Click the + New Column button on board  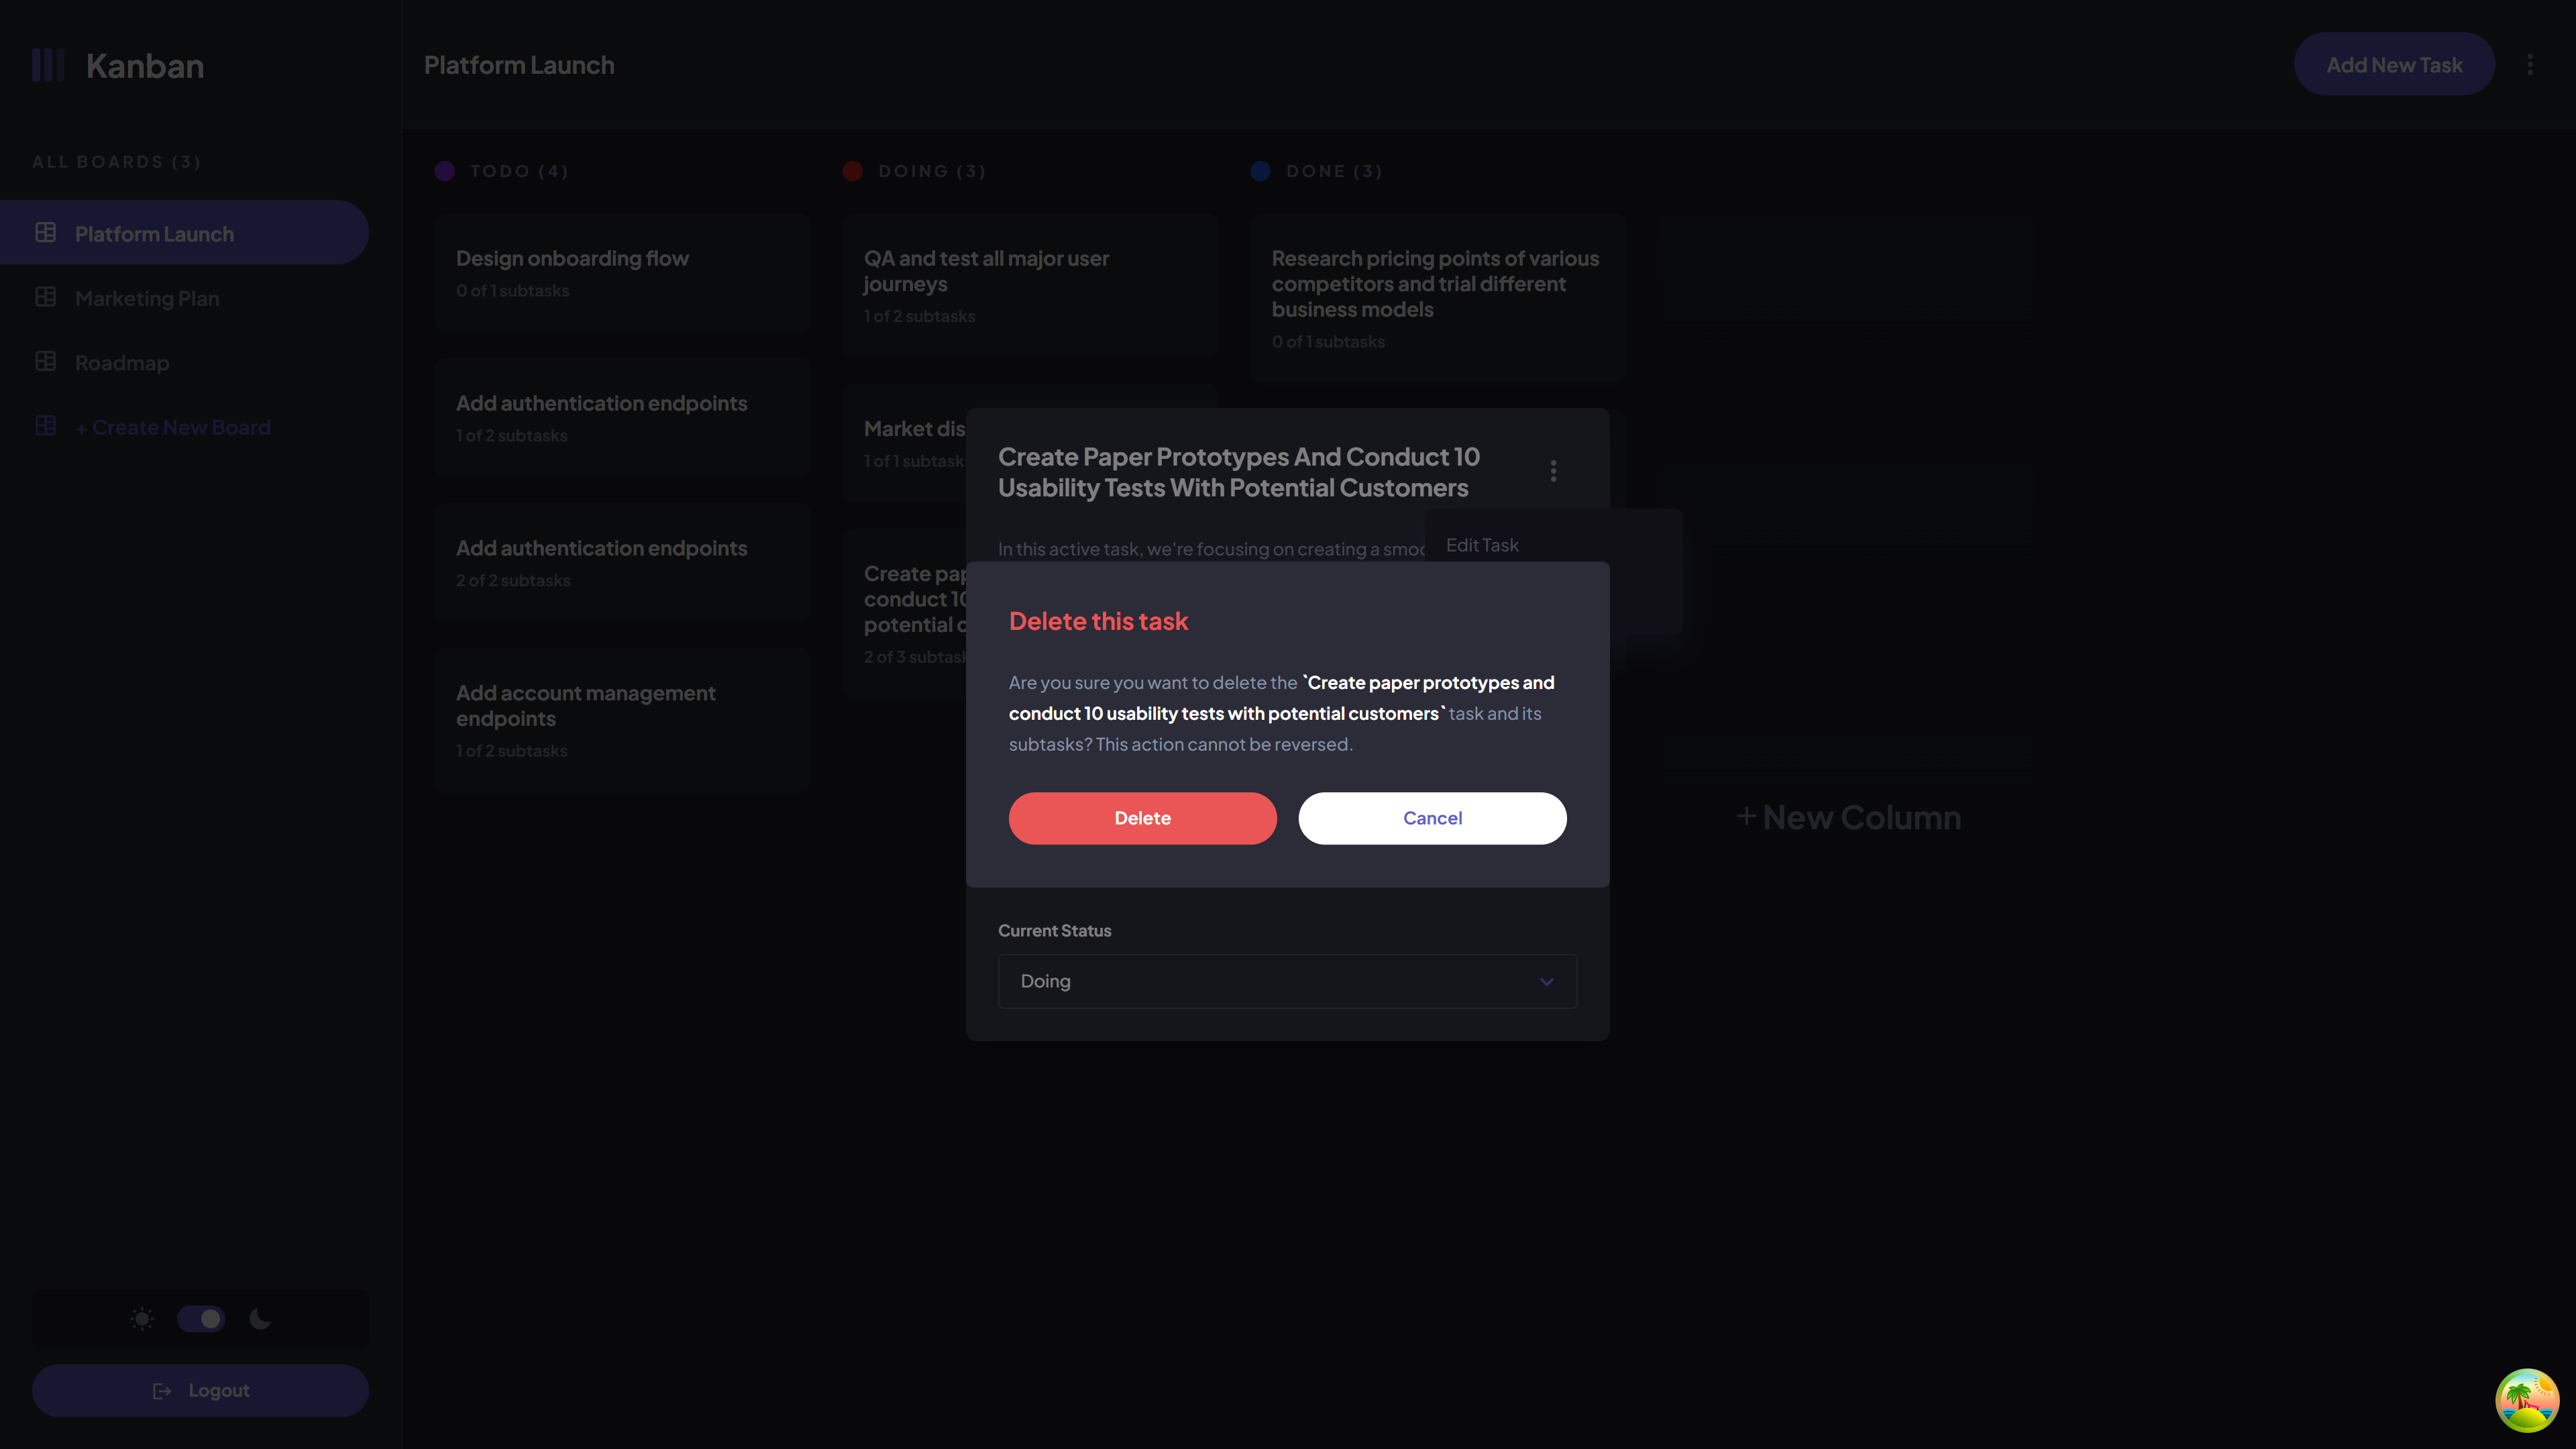1845,816
